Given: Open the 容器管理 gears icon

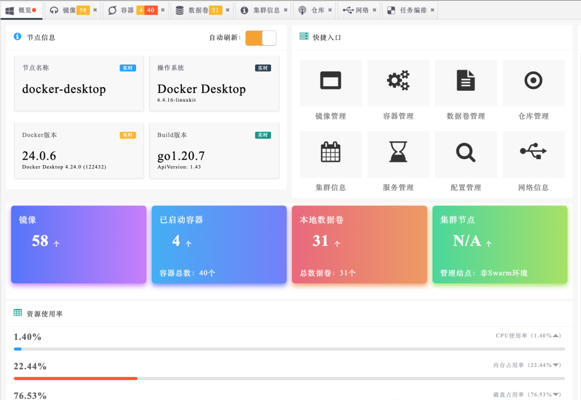Looking at the screenshot, I should (398, 80).
